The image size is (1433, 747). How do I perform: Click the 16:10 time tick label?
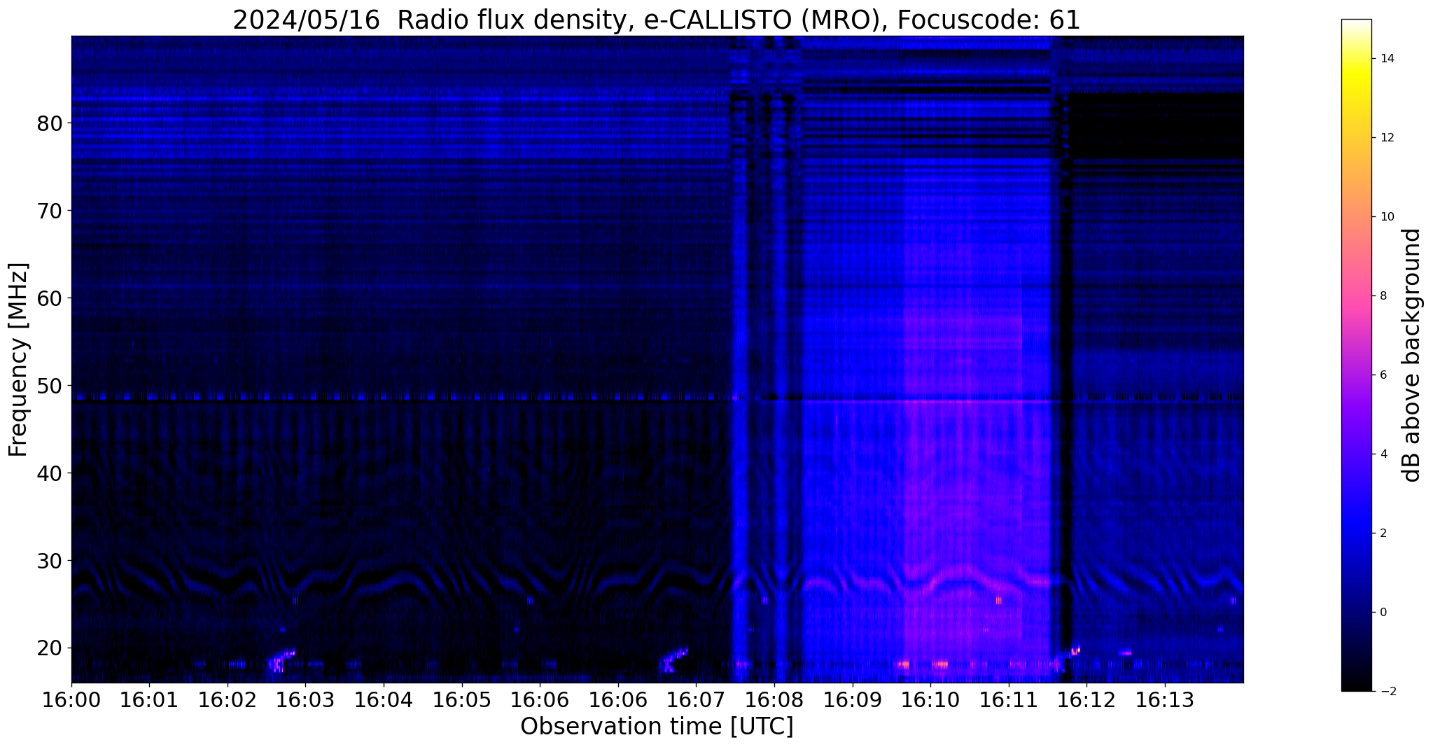click(930, 699)
